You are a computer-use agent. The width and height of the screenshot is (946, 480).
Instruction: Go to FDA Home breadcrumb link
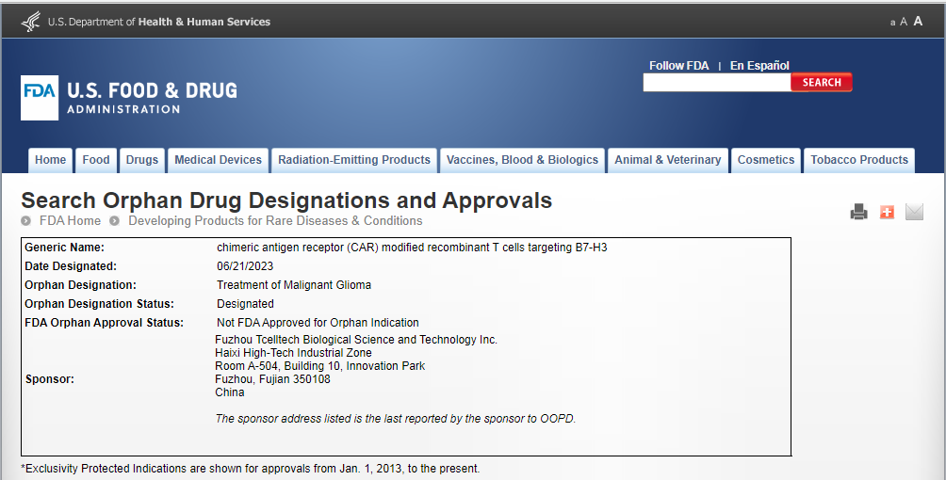pos(70,221)
